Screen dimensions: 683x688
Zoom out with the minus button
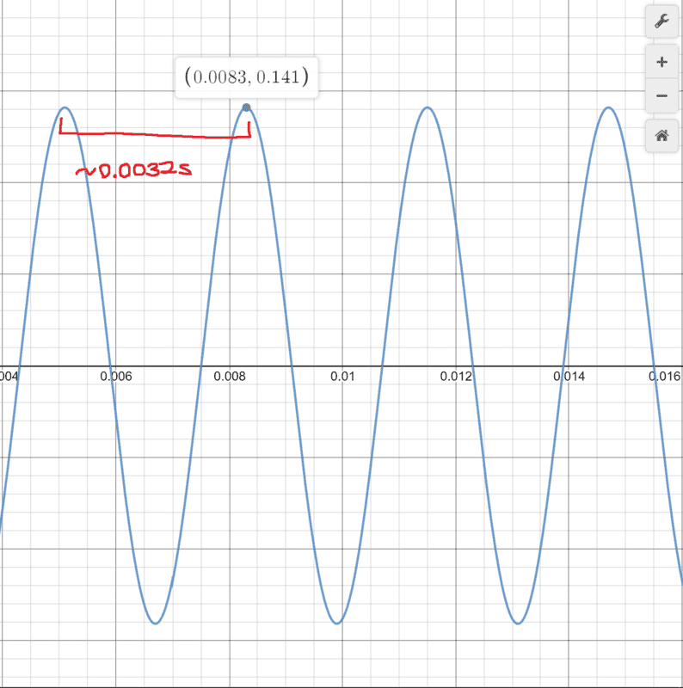[x=661, y=95]
